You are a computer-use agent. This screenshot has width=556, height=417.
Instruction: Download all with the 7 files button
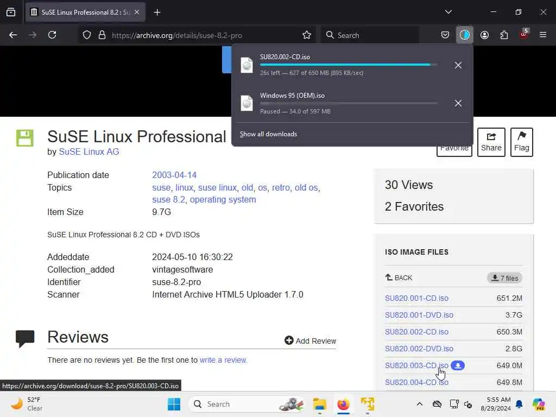[504, 278]
